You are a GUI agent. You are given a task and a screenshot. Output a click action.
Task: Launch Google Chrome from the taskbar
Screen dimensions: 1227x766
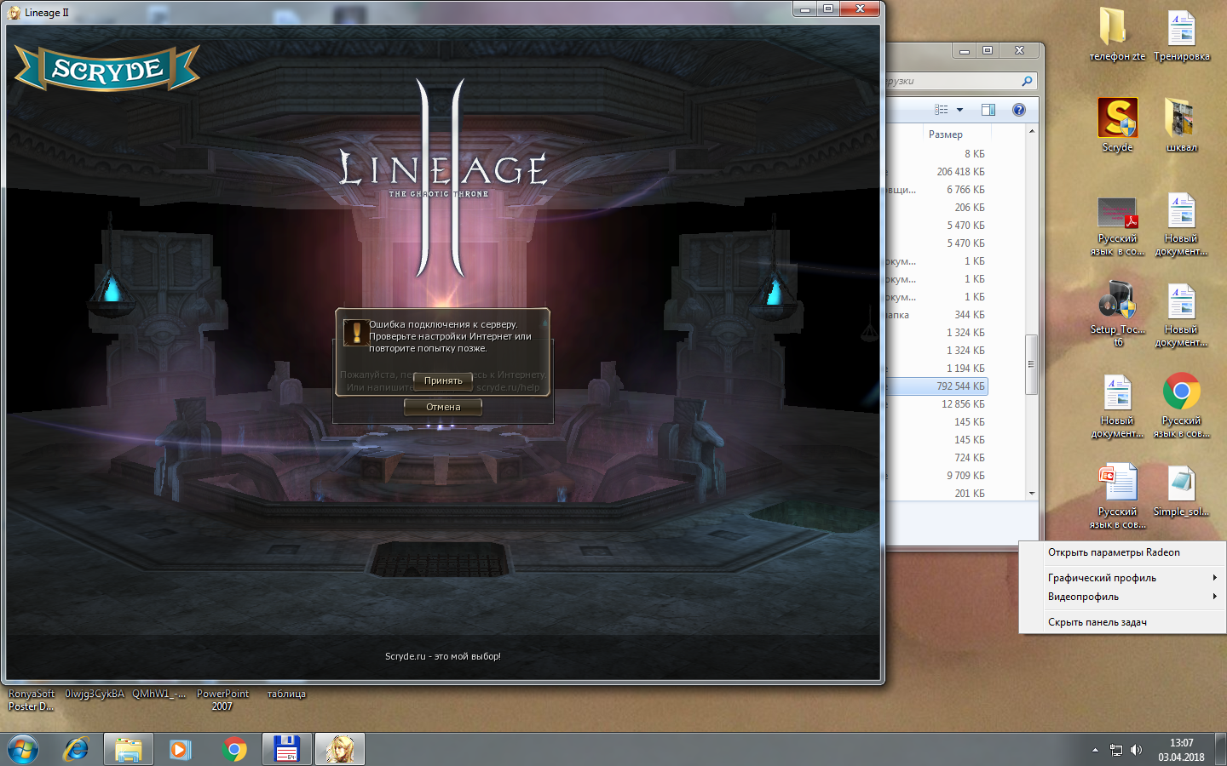(234, 749)
